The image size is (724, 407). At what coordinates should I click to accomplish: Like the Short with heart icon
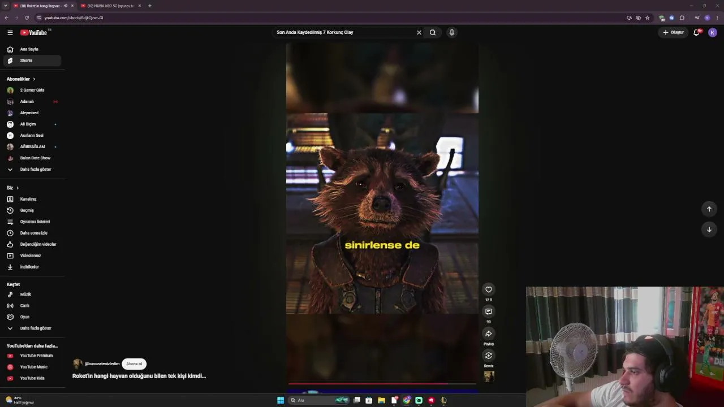489,289
